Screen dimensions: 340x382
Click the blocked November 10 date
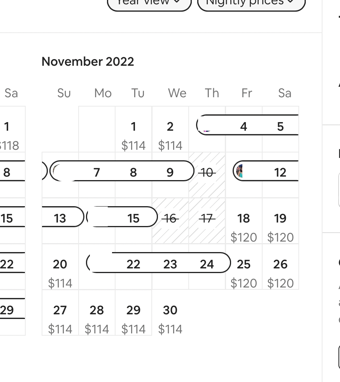(207, 174)
